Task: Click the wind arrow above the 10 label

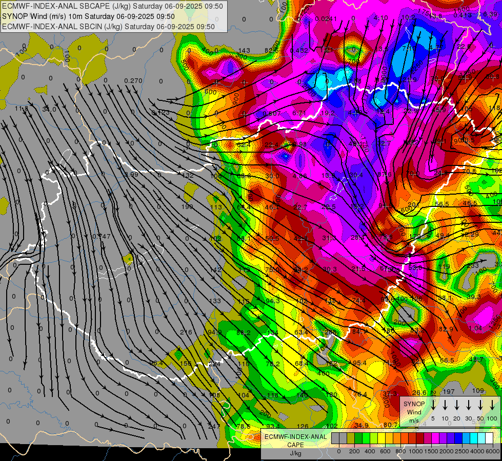Action: (445, 405)
